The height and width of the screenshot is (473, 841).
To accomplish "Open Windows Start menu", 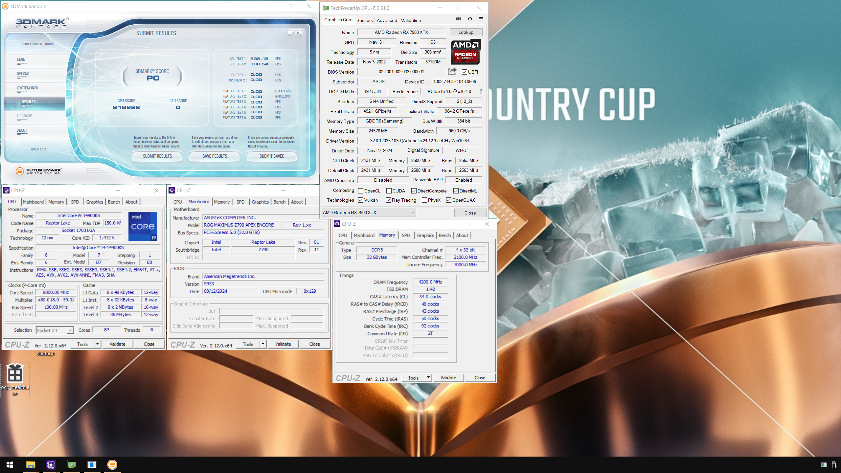I will 10,465.
